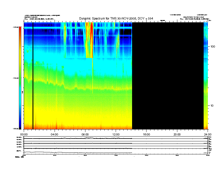Image resolution: width=224 pixels, height=173 pixels.
Task: Click the -125.00 color scale label
Action: (x=16, y=27)
